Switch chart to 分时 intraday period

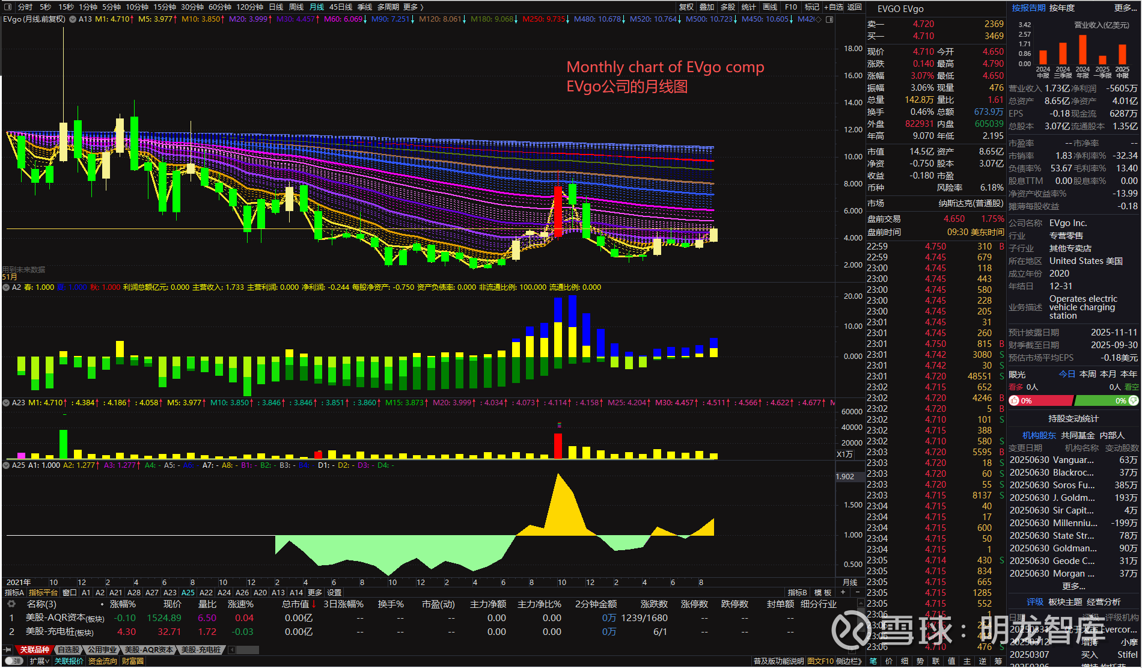[x=25, y=7]
